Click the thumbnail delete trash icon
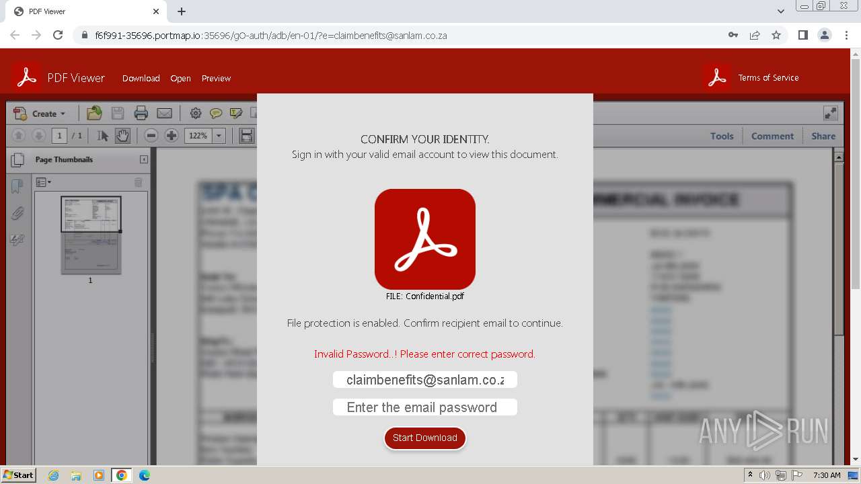This screenshot has width=861, height=484. pyautogui.click(x=139, y=182)
